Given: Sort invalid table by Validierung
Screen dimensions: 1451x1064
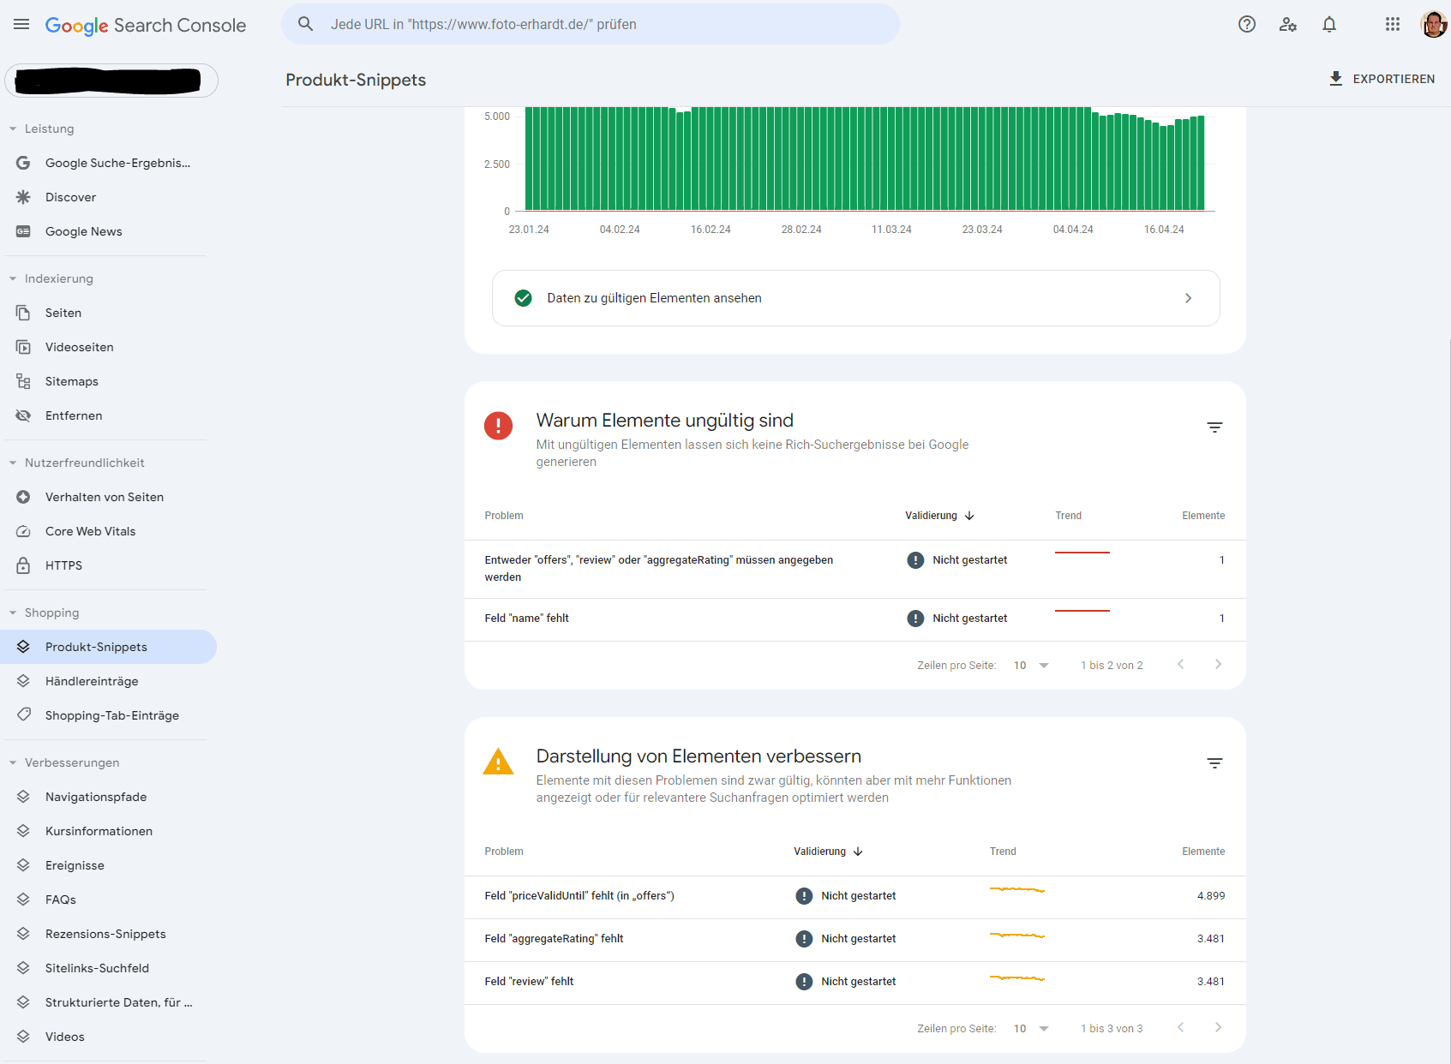Looking at the screenshot, I should click(939, 516).
